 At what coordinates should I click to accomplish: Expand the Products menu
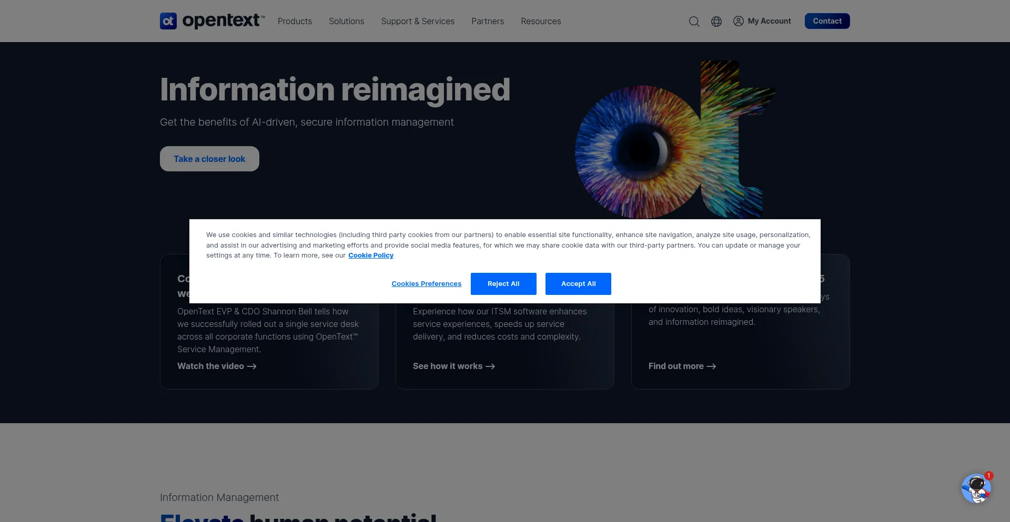295,22
